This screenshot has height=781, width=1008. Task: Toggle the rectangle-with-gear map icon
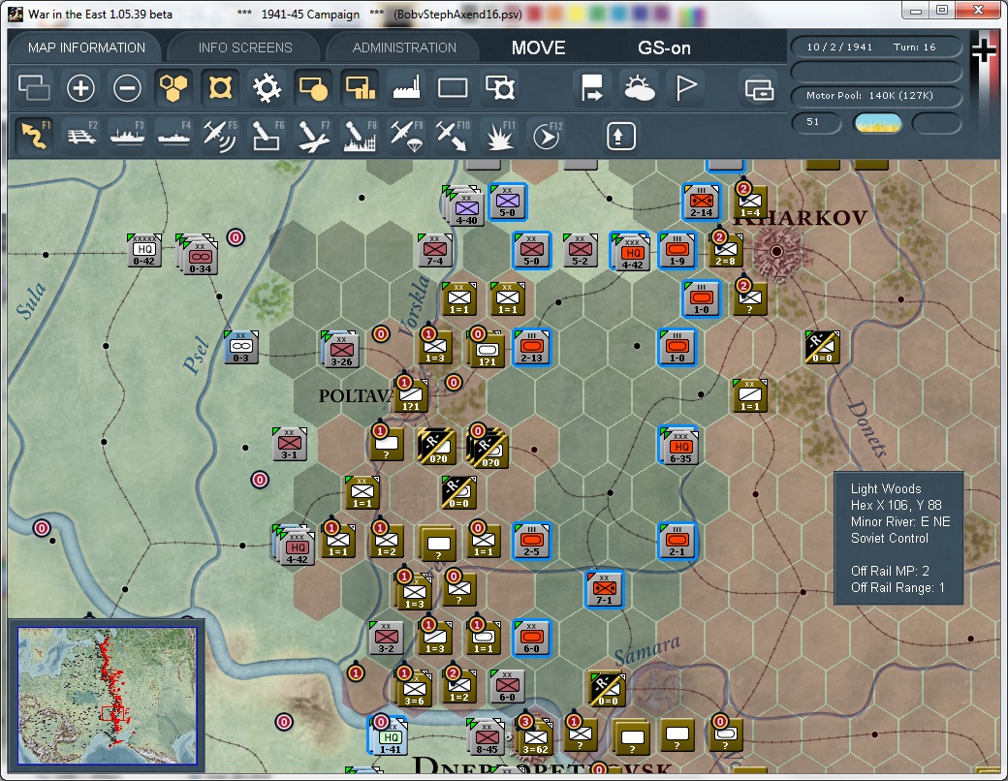[500, 88]
